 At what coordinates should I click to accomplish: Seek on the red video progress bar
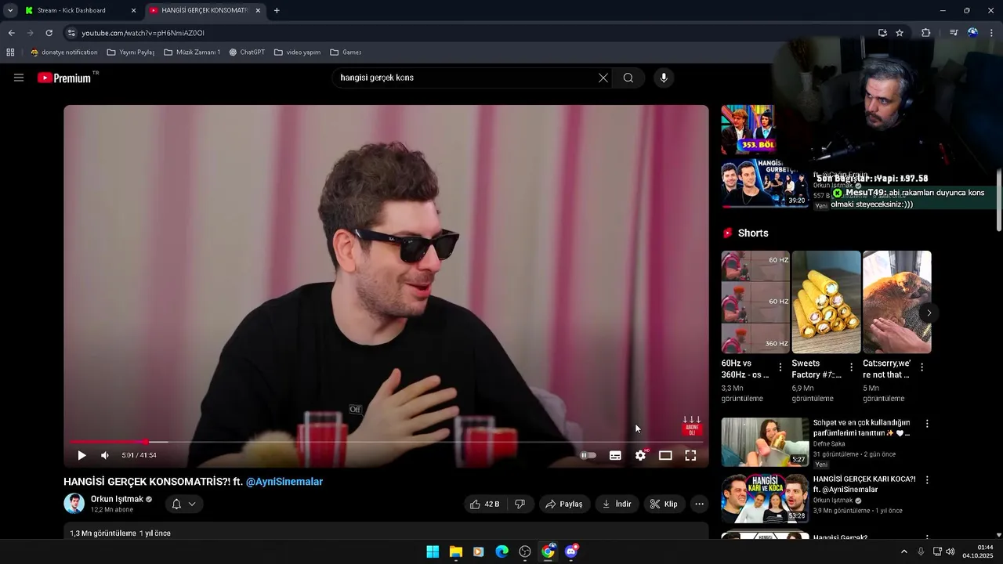tap(386, 442)
